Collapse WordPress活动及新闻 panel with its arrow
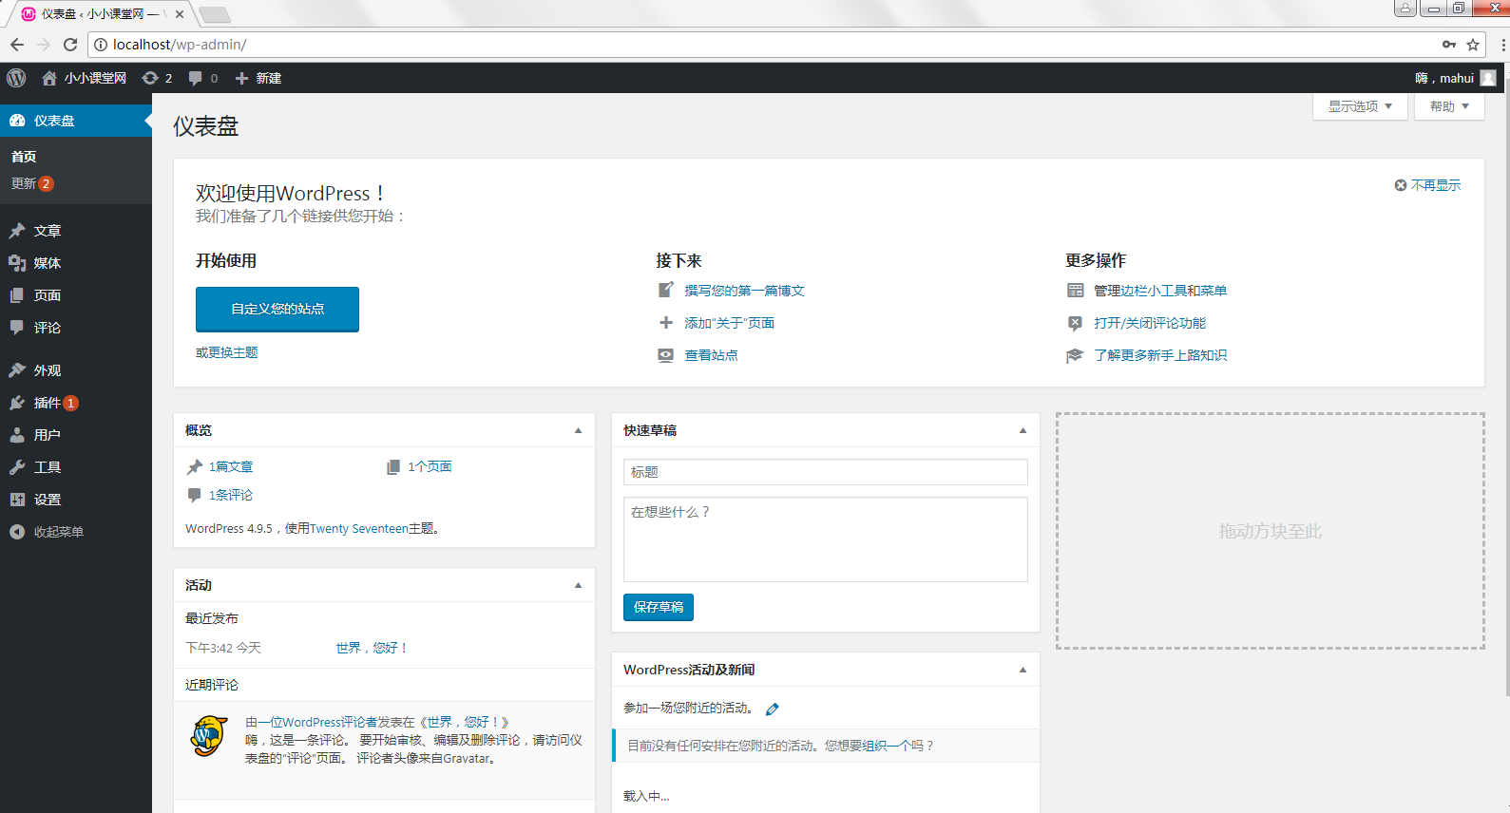This screenshot has width=1510, height=813. click(x=1023, y=670)
